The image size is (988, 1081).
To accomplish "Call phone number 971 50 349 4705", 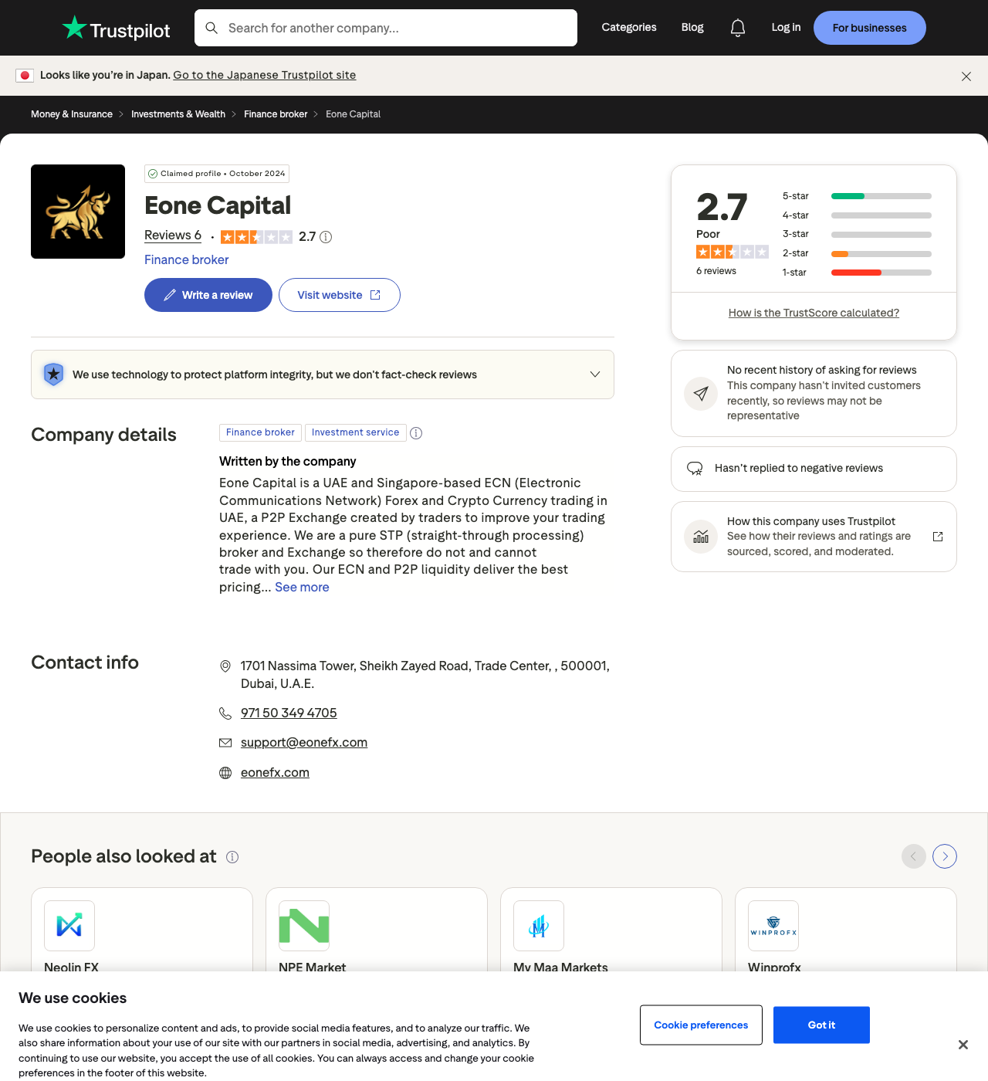I will pos(289,713).
